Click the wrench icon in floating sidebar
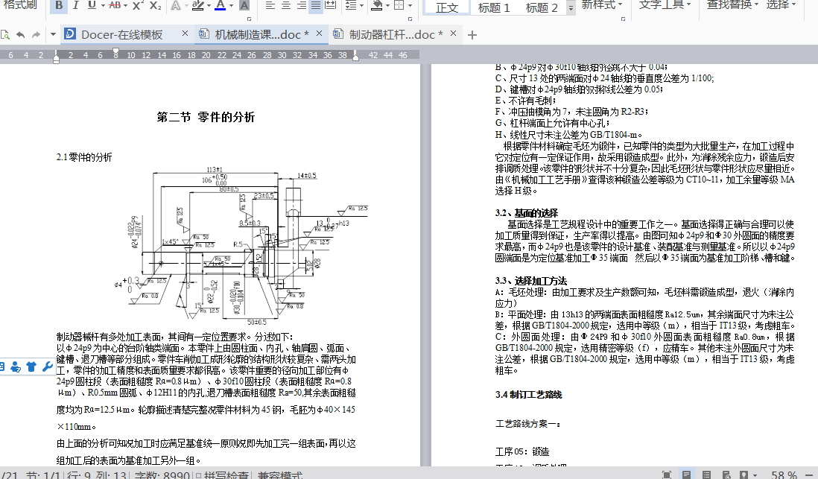 click(x=47, y=367)
